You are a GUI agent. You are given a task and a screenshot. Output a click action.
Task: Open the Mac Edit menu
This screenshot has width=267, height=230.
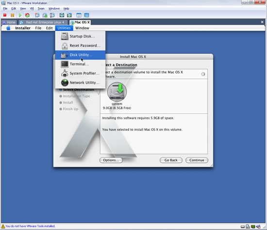(49, 28)
